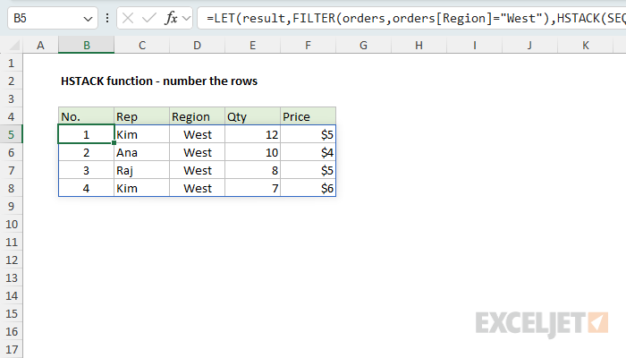Select column D header

(x=198, y=45)
